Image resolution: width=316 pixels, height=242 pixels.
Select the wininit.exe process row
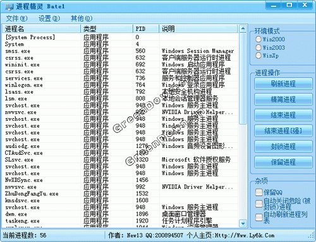[120, 64]
